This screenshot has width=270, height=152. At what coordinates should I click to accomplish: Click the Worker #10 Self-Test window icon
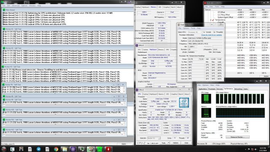coord(4,110)
